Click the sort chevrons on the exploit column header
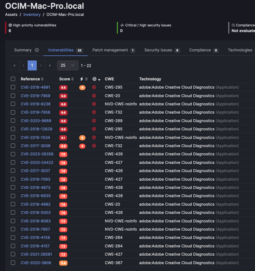 pyautogui.click(x=87, y=79)
